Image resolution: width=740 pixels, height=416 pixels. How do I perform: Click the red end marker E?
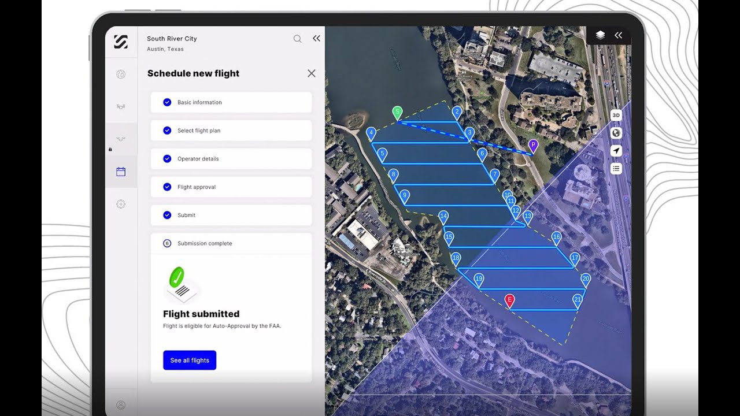[x=509, y=300]
